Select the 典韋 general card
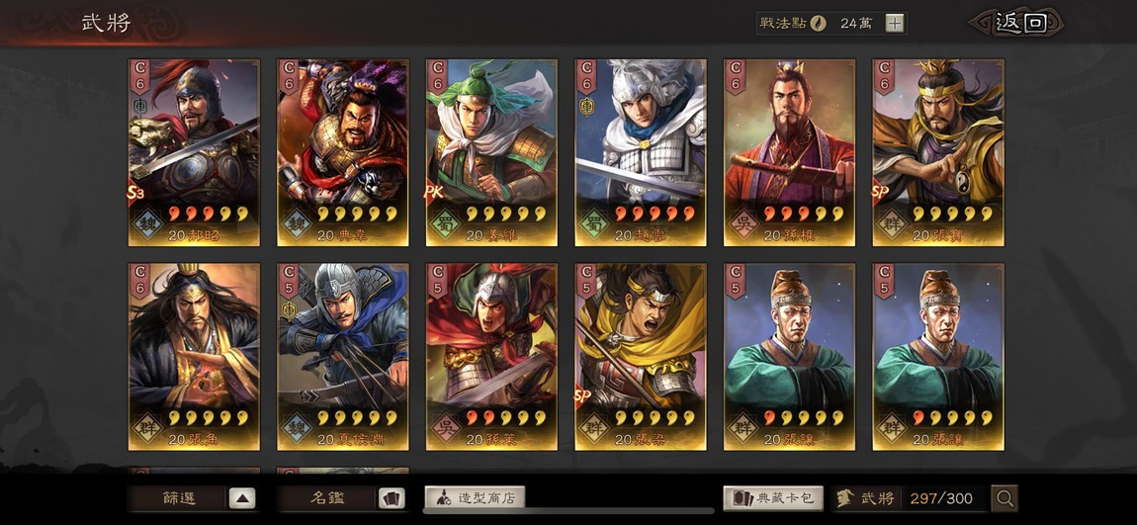Screen dimensions: 1137x525 (x=342, y=152)
